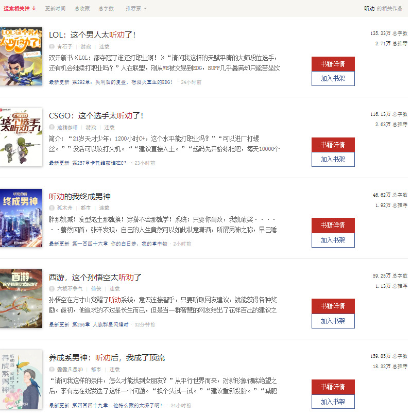Add 听劝的我终成男神 to bookshelf
Image resolution: width=412 pixels, height=415 pixels.
(333, 240)
